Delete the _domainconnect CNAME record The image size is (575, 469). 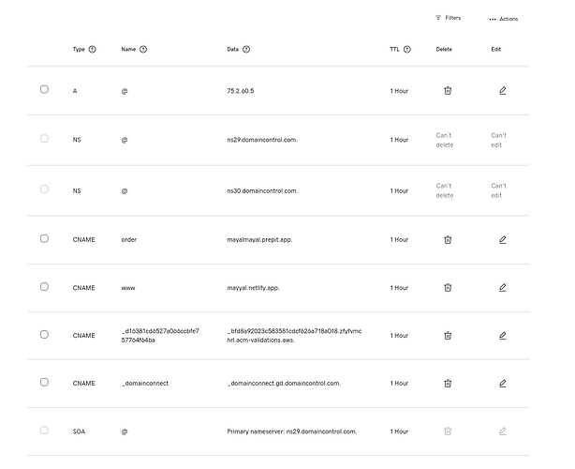(x=448, y=383)
